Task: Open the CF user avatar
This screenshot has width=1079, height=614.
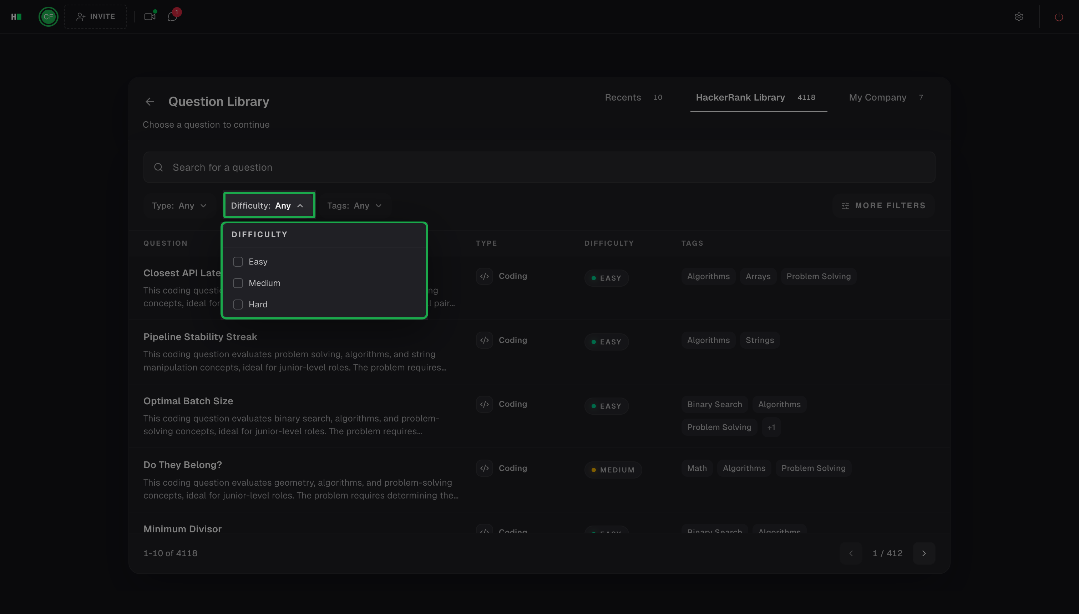Action: coord(48,17)
